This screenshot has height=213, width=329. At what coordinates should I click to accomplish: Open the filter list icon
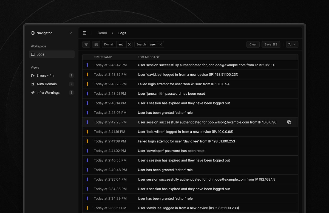pyautogui.click(x=86, y=44)
